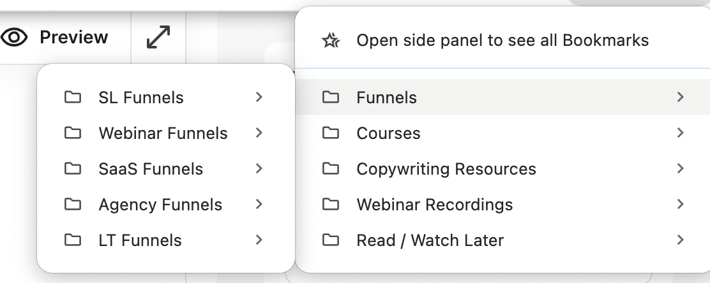Expand the Webinar Recordings chevron
Screen dimensions: 710x283
(680, 205)
